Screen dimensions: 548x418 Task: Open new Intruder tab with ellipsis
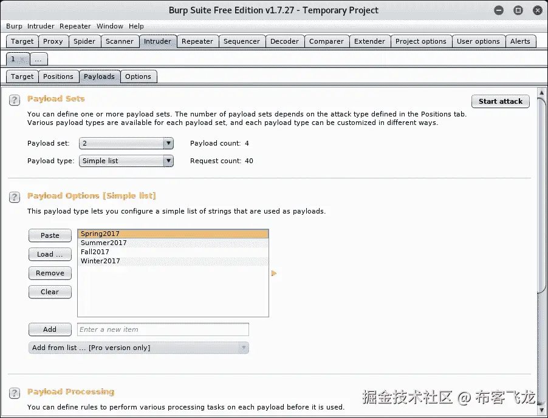tap(38, 59)
